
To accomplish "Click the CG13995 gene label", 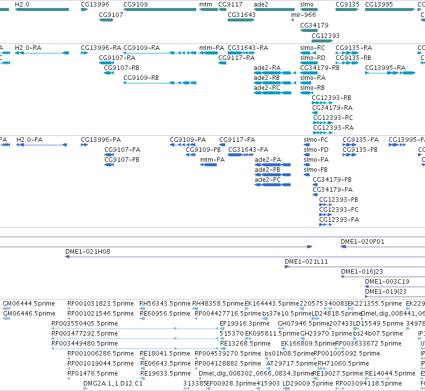I will pos(379,4).
